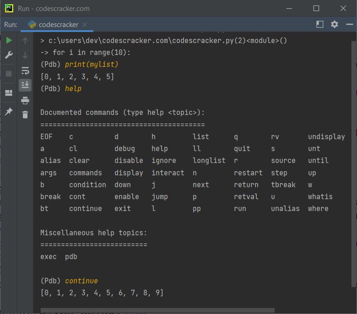
Task: Open the gear settings icon in Run panel
Action: click(x=334, y=24)
